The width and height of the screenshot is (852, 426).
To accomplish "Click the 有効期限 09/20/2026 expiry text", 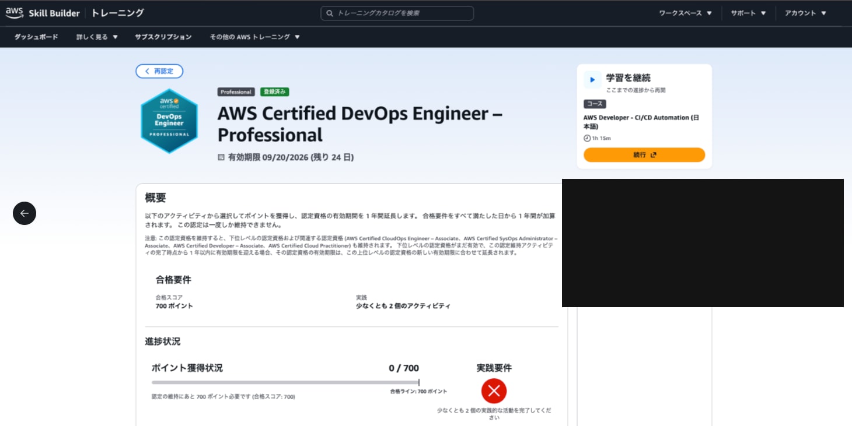I will pos(291,157).
